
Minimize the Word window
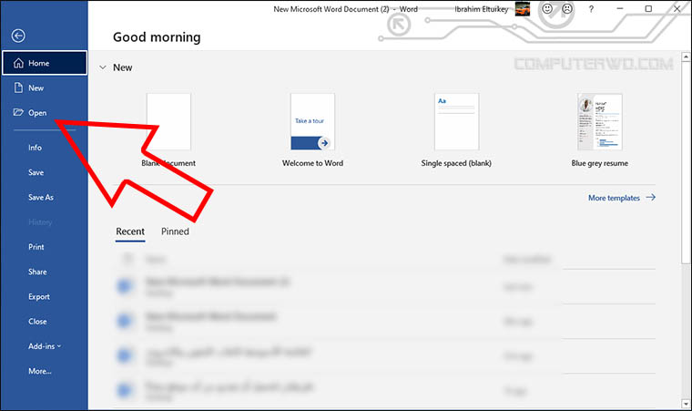(620, 9)
